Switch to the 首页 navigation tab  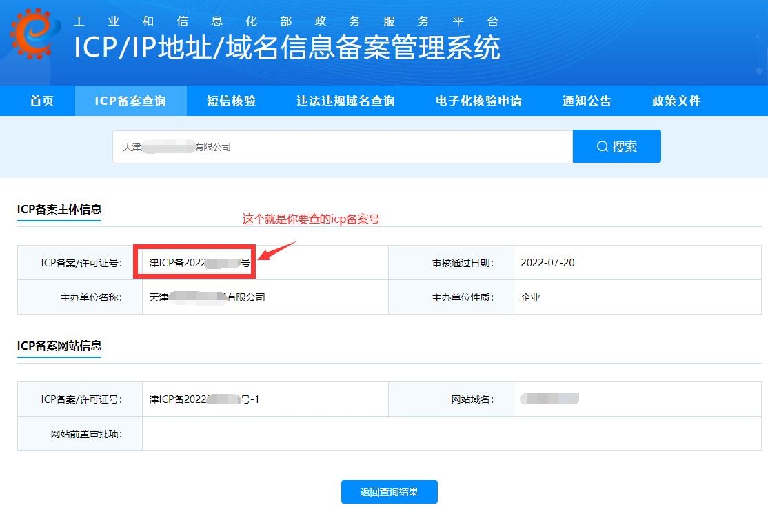click(40, 100)
